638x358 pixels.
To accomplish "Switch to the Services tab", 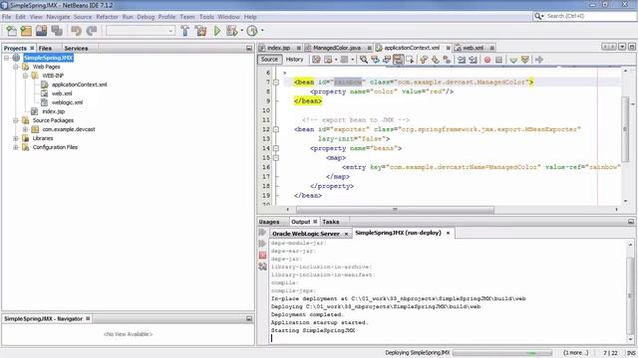I will click(x=76, y=48).
